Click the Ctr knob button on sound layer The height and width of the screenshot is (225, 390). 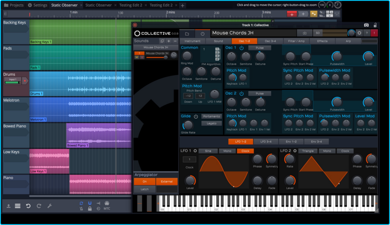pyautogui.click(x=174, y=55)
